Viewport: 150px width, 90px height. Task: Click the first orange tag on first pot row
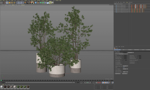pos(132,5)
